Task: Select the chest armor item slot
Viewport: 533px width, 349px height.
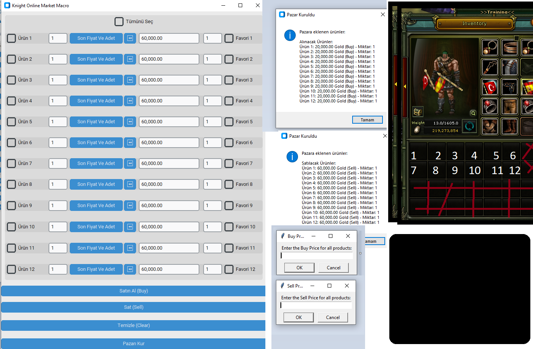Action: click(509, 67)
